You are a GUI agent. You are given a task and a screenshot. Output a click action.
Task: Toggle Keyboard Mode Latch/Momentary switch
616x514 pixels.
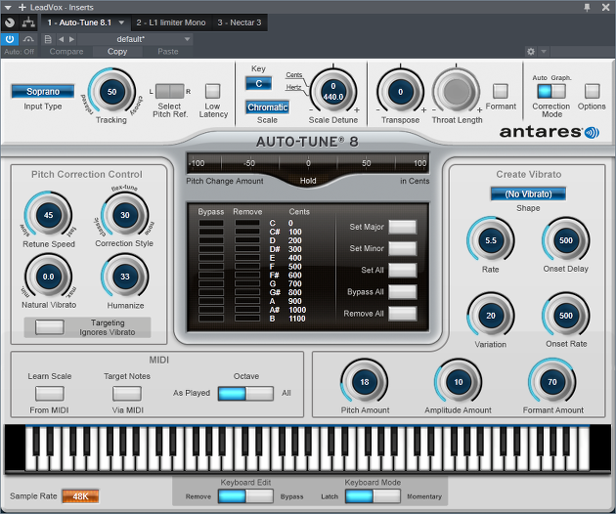373,496
